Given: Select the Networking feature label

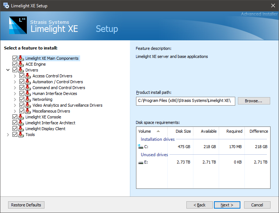Looking at the screenshot, I should (x=42, y=99).
